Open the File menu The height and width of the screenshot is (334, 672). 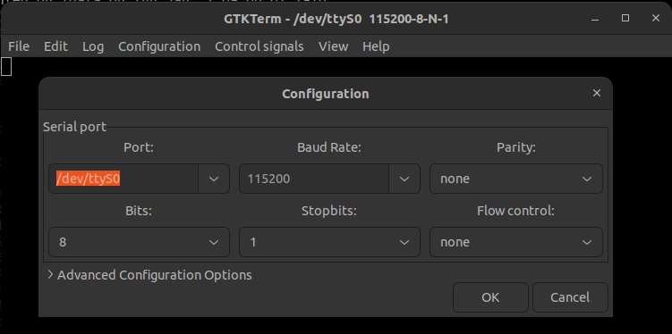[x=19, y=46]
